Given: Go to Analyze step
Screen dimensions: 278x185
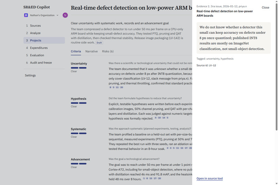Looking at the screenshot, I should 44,33.
